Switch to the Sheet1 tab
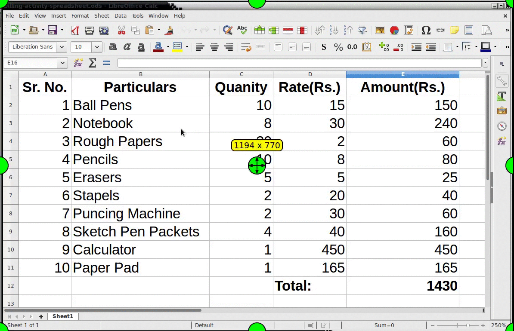This screenshot has height=331, width=514. click(63, 316)
